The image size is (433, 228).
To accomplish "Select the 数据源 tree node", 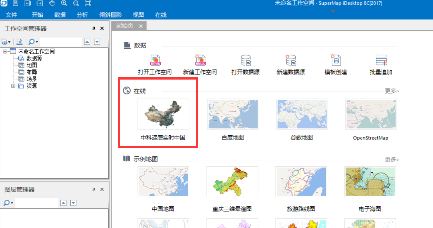I will coord(34,59).
